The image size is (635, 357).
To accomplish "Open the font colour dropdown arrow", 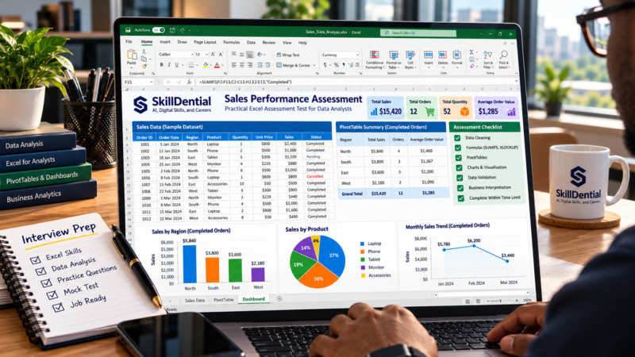I will coord(222,65).
